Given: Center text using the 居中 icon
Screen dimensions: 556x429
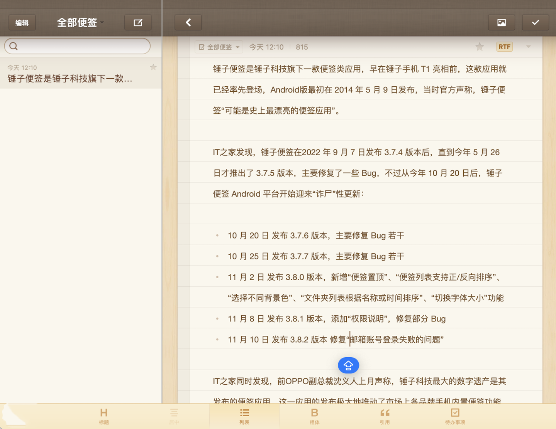Looking at the screenshot, I should pyautogui.click(x=174, y=416).
